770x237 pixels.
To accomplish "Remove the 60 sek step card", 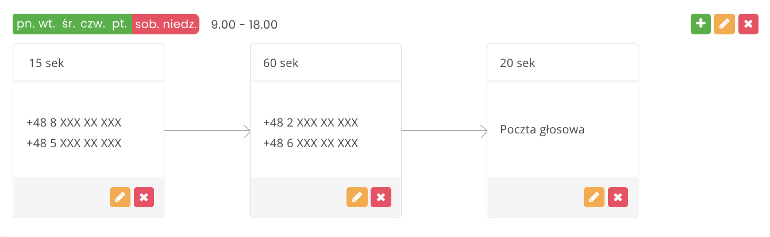I will [x=380, y=197].
